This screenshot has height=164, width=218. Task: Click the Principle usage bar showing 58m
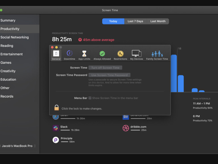click(65, 142)
